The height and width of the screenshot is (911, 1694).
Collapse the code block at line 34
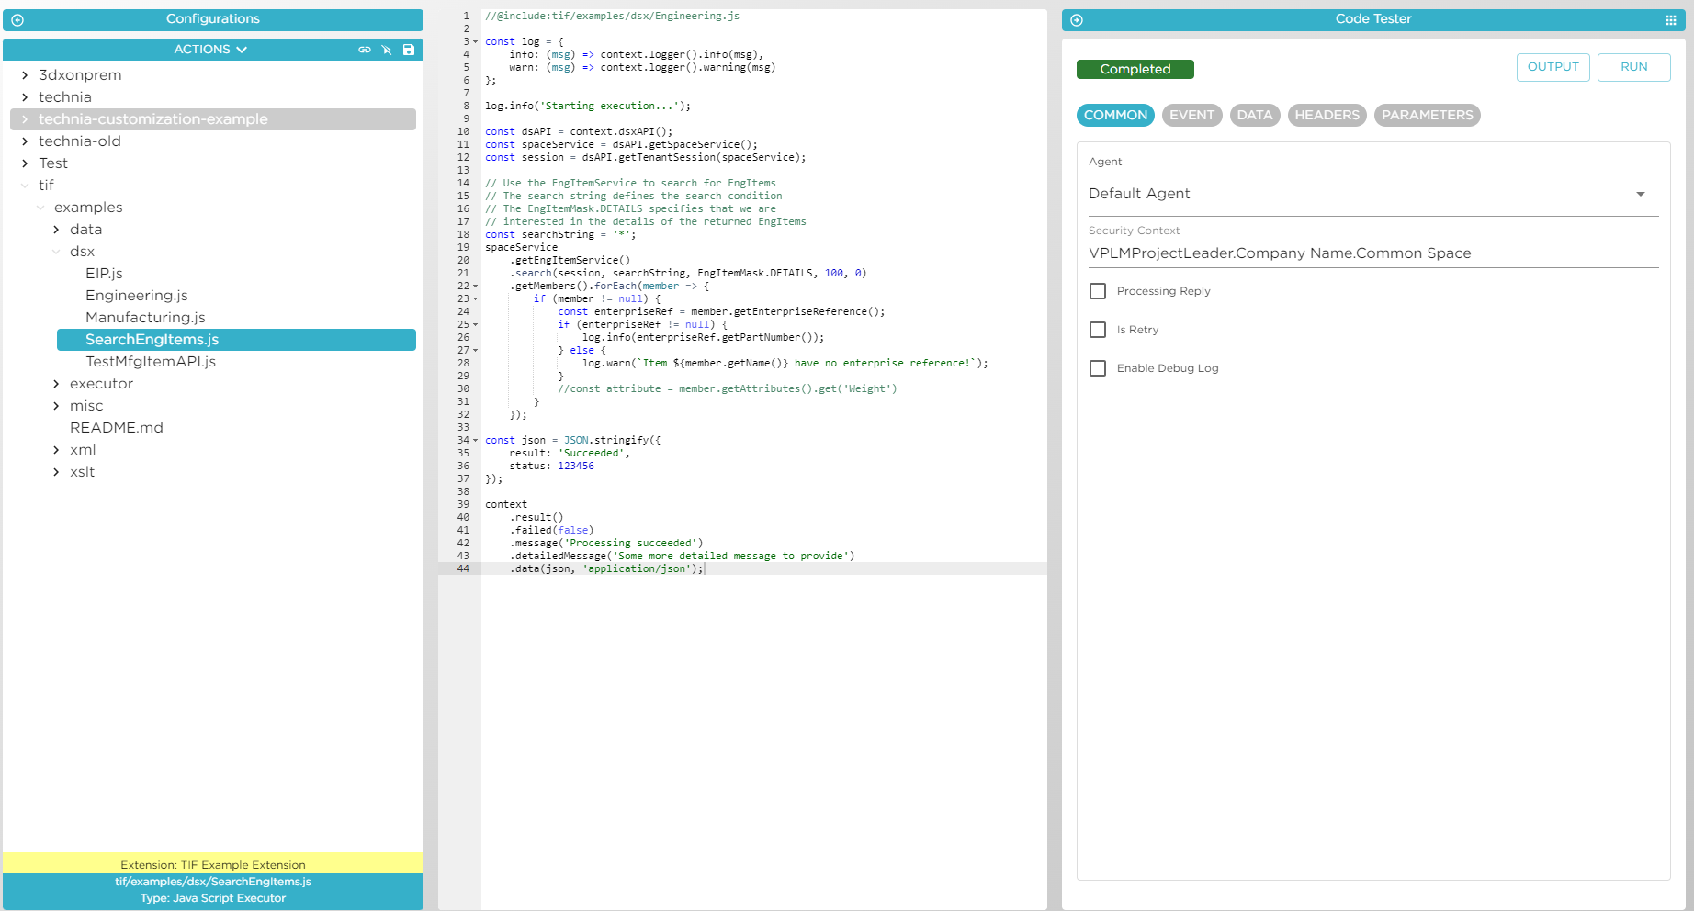475,440
